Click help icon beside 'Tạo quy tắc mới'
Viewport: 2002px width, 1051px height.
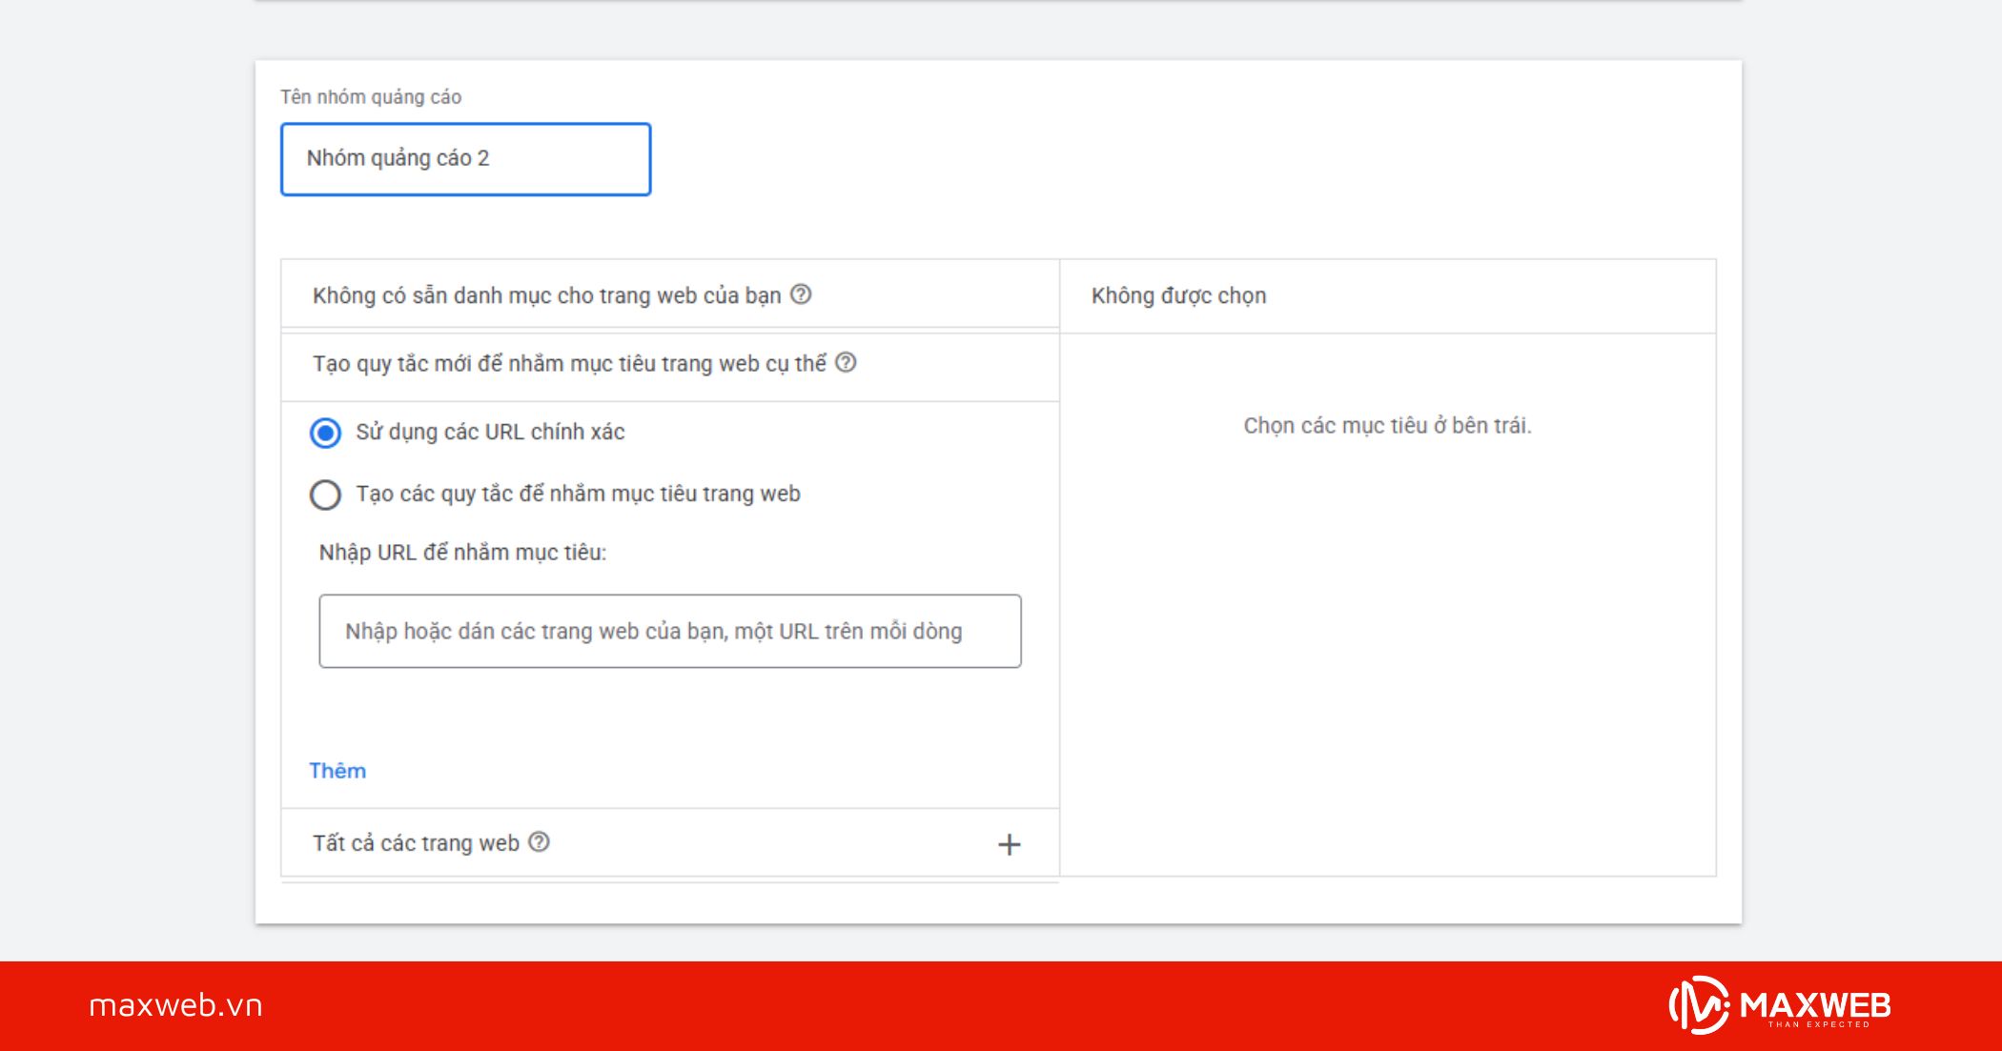(x=846, y=363)
